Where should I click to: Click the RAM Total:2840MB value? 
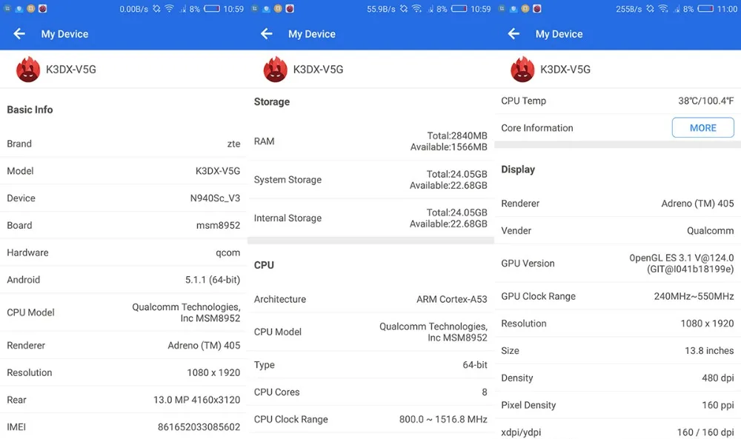point(457,135)
